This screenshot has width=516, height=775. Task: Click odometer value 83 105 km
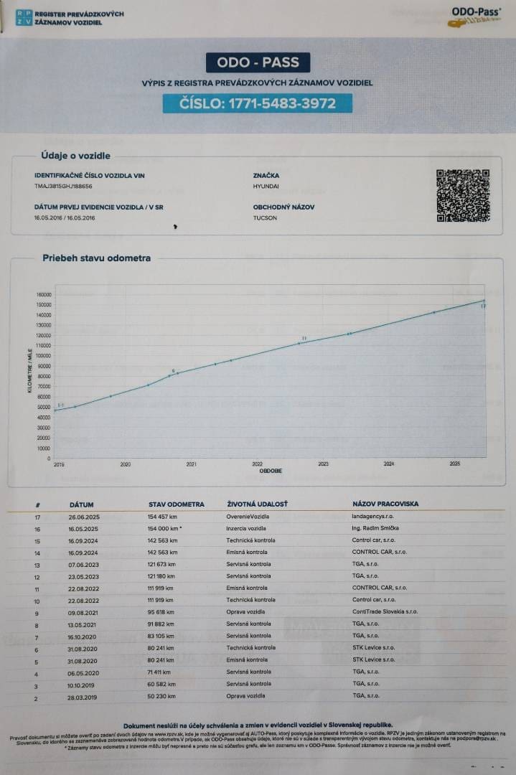click(161, 636)
